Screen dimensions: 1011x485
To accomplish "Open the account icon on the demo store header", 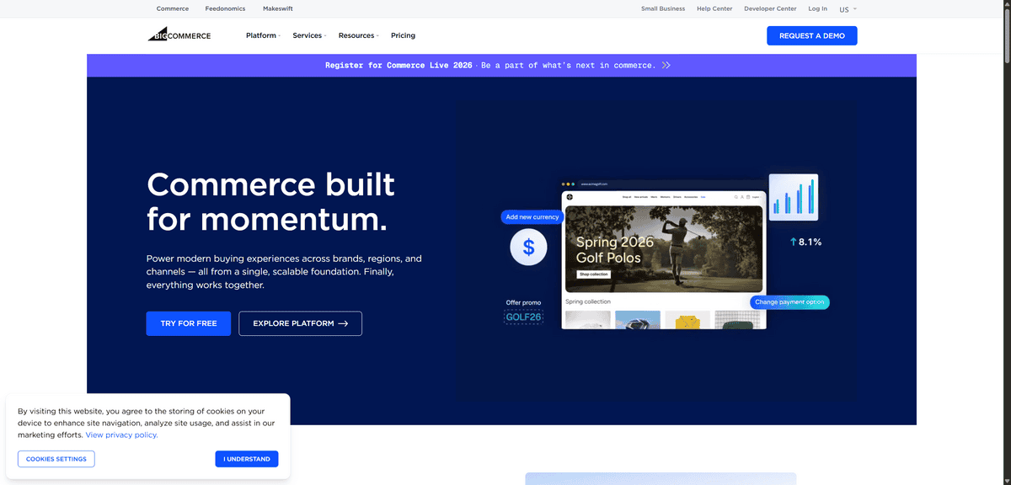I will (741, 196).
